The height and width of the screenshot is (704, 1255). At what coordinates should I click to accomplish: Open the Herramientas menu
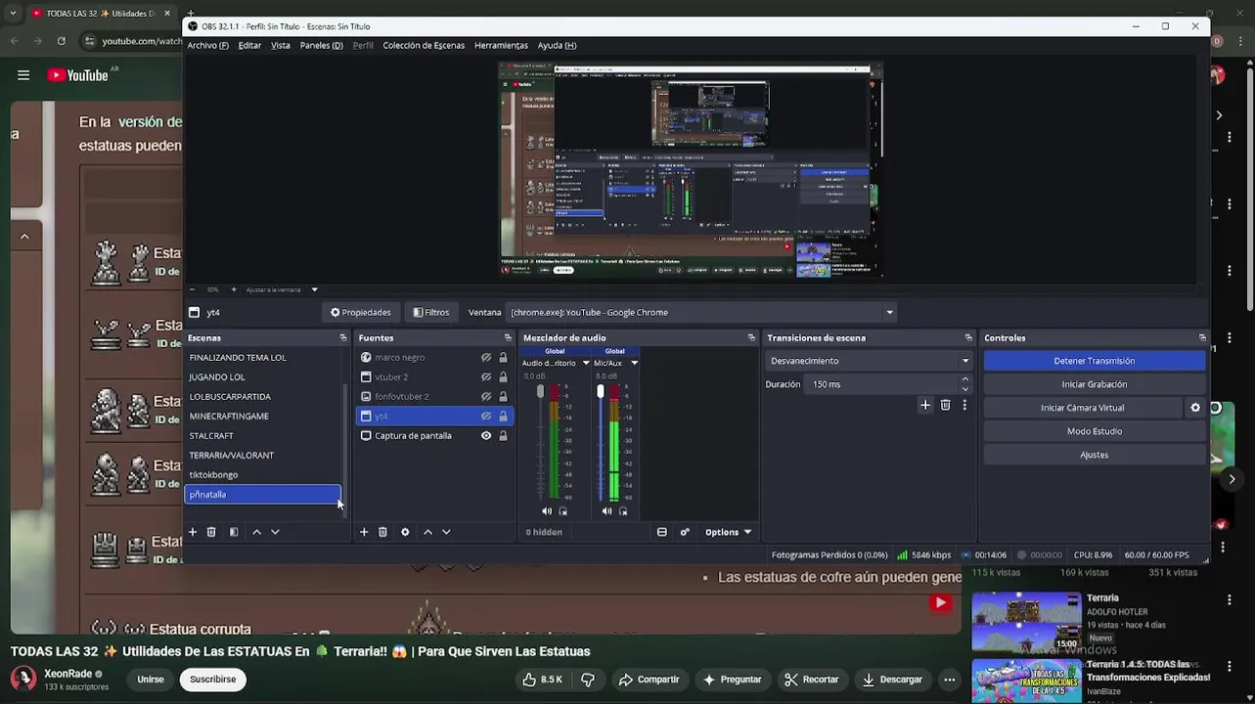(x=501, y=45)
